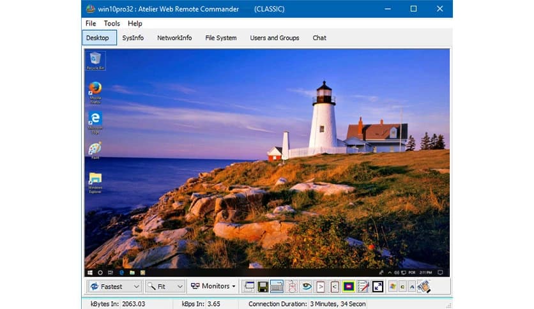This screenshot has height=309, width=534.
Task: Open the Tools menu
Action: tap(112, 24)
